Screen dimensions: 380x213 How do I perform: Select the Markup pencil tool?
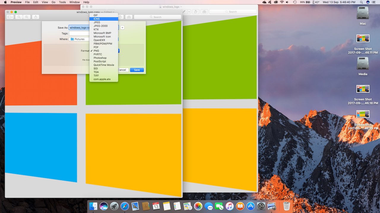pyautogui.click(x=184, y=12)
